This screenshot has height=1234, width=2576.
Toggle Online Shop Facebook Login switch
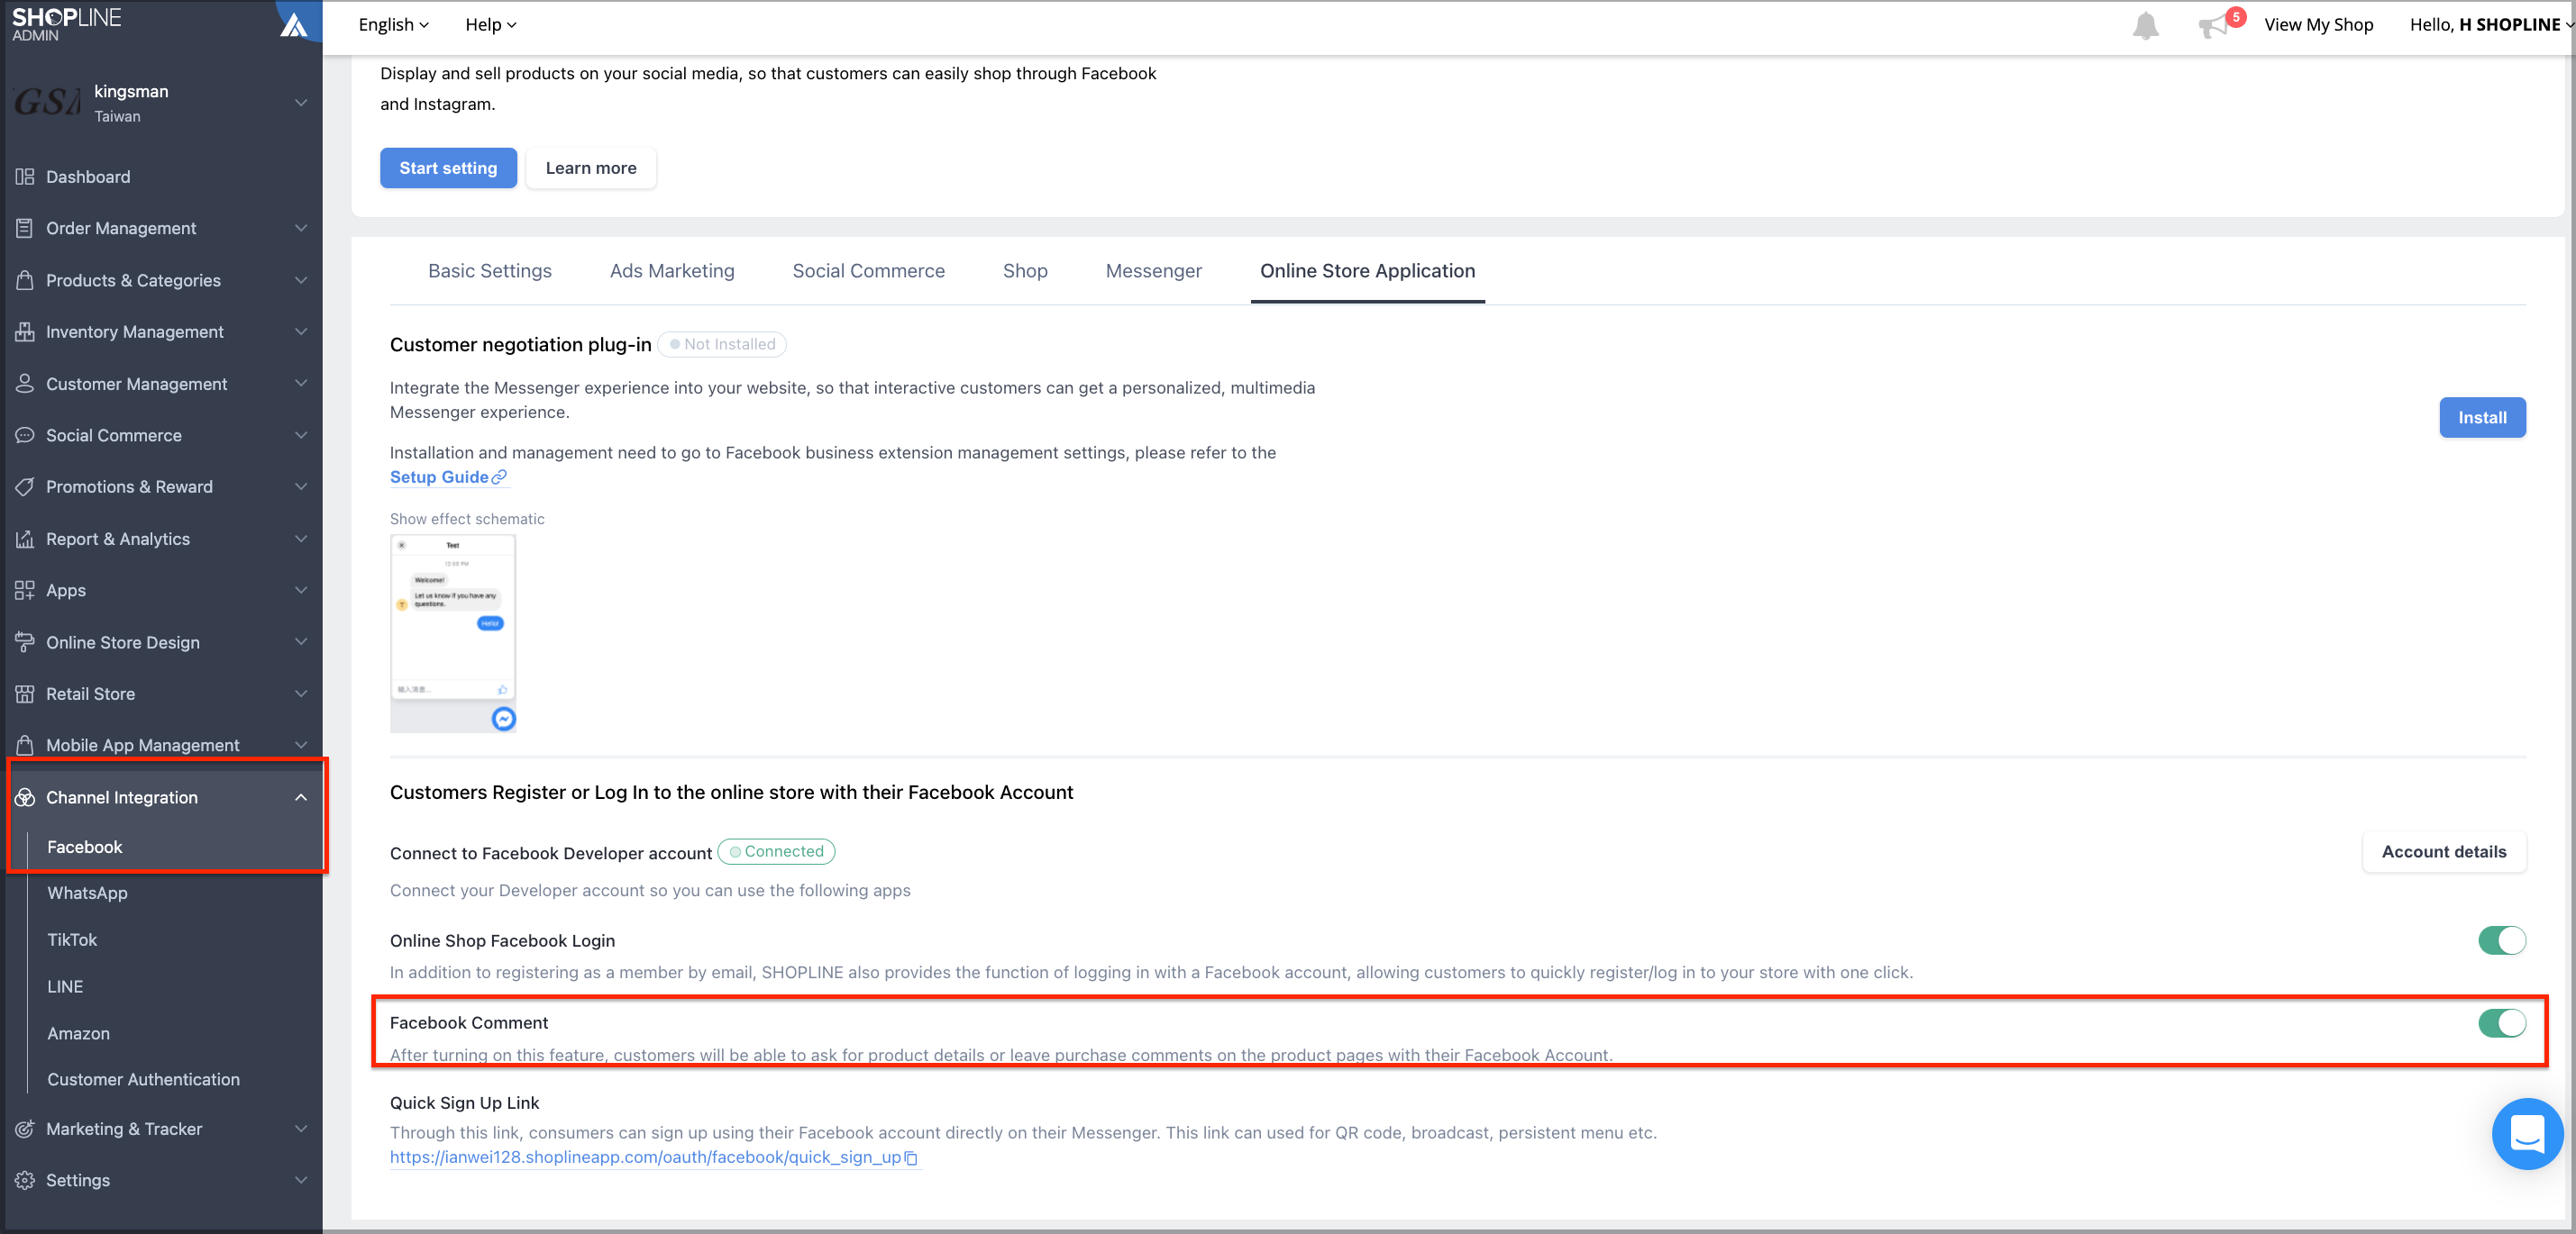[x=2502, y=940]
